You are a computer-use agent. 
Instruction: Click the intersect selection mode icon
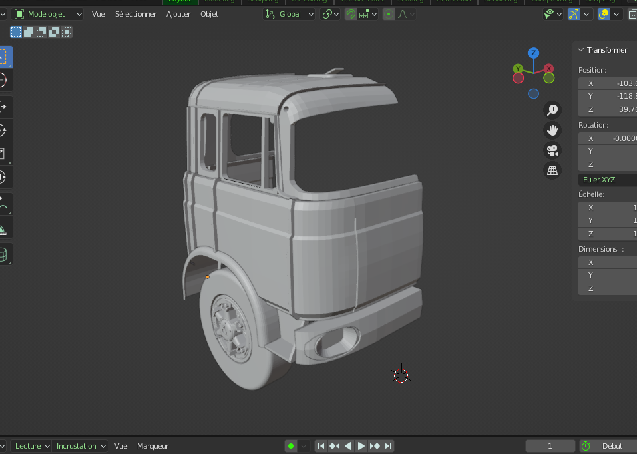[x=67, y=31]
